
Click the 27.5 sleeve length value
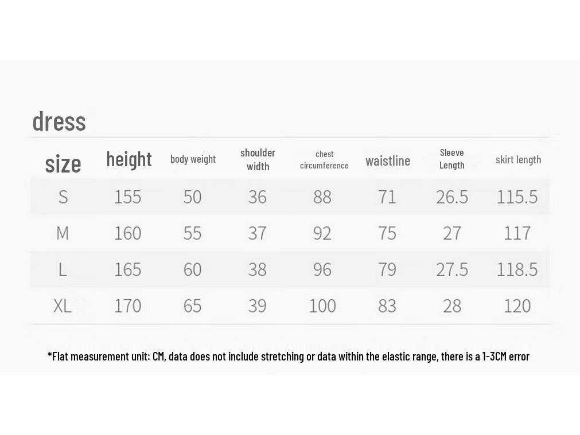click(452, 269)
